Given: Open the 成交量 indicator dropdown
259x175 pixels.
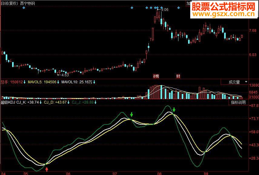Looking at the screenshot, I should (234, 82).
